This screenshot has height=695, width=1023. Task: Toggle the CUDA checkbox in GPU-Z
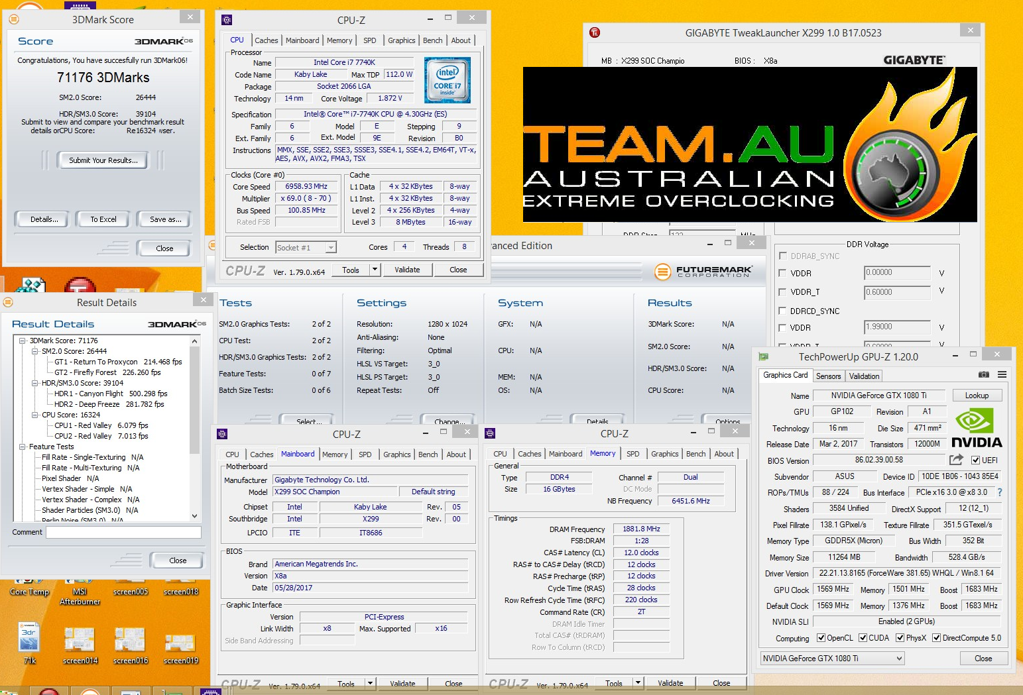click(x=863, y=638)
